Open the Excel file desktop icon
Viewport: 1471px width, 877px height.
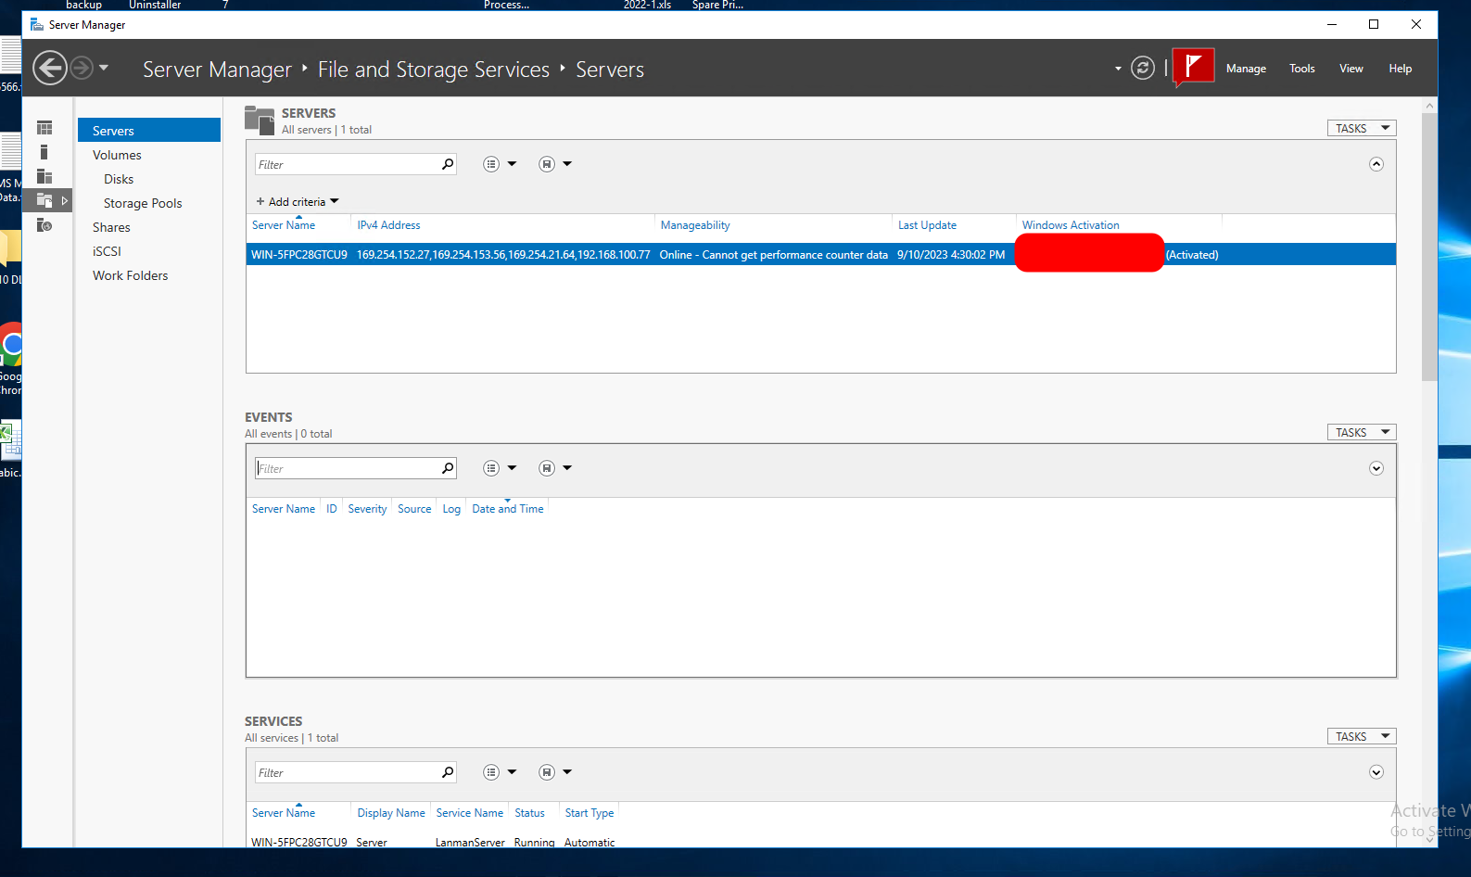pos(10,449)
